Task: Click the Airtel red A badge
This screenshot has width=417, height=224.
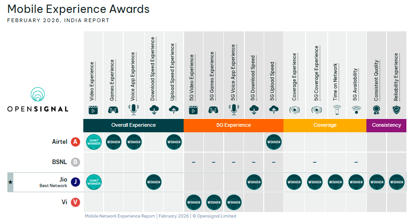Action: click(75, 141)
